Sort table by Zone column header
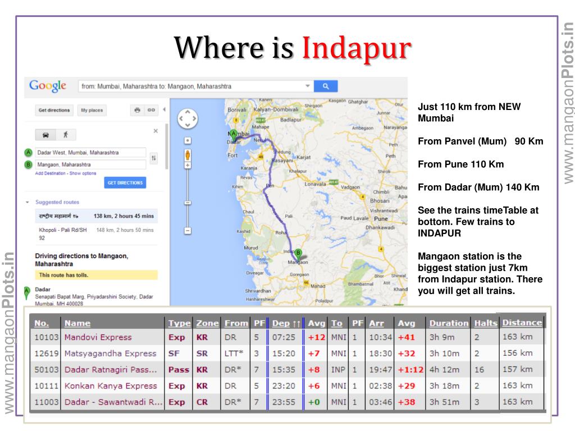 tap(207, 323)
